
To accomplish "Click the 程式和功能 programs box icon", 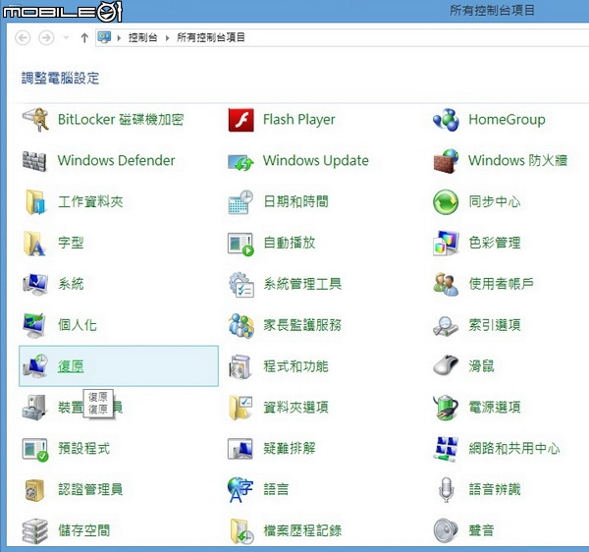I will coord(241,366).
